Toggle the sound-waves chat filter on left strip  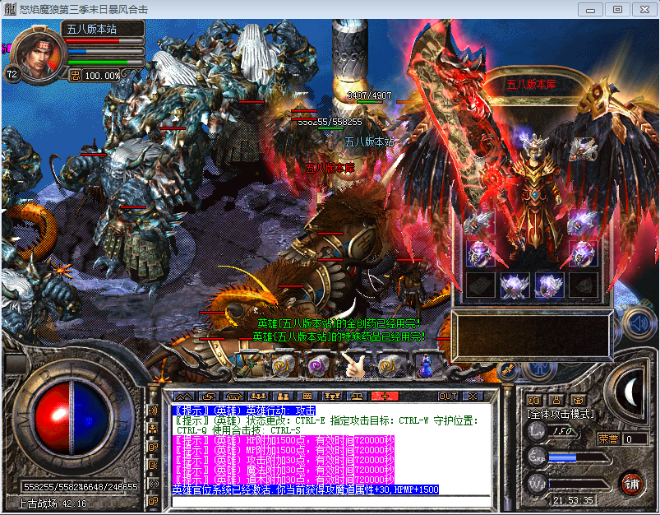[x=153, y=410]
